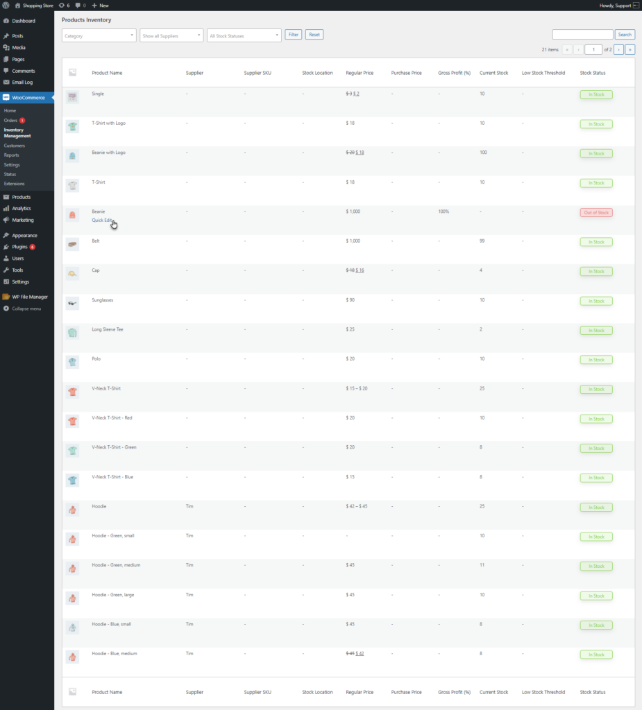Image resolution: width=642 pixels, height=710 pixels.
Task: Open WooCommerce Extensions submenu item
Action: (14, 184)
